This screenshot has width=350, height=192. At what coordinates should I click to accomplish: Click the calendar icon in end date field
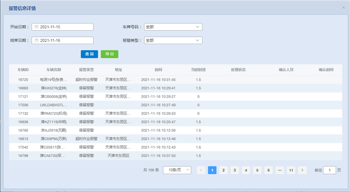point(36,40)
